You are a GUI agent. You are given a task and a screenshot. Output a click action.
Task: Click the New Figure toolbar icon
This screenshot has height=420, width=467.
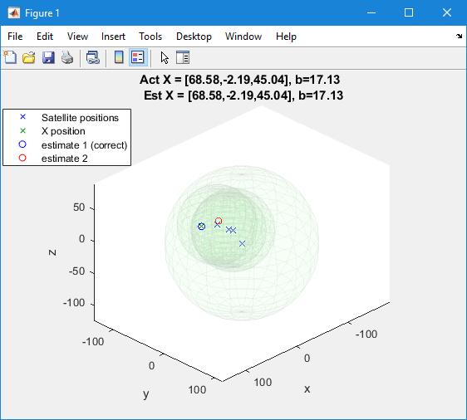10,57
